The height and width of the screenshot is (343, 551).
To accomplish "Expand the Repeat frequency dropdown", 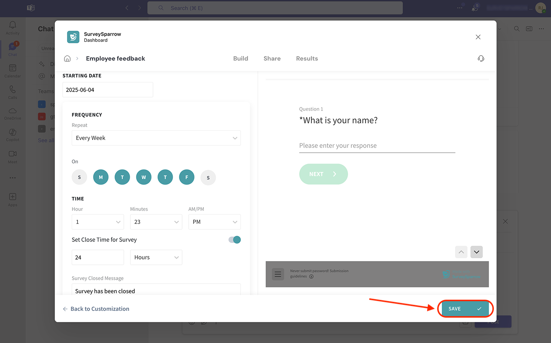I will click(156, 138).
